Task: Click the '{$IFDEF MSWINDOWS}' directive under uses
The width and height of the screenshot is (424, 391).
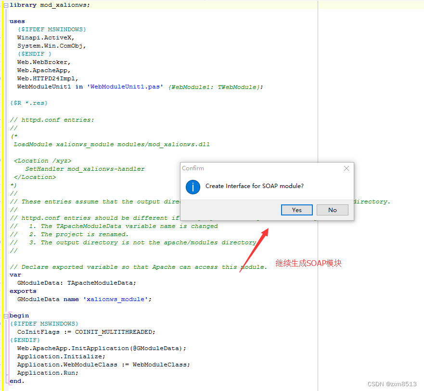Action: (52, 29)
